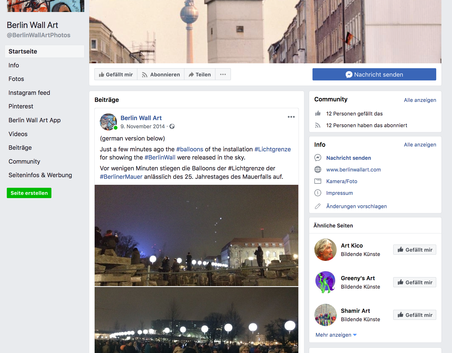Click the Berlin Wall Art page title
The image size is (452, 353).
[32, 25]
